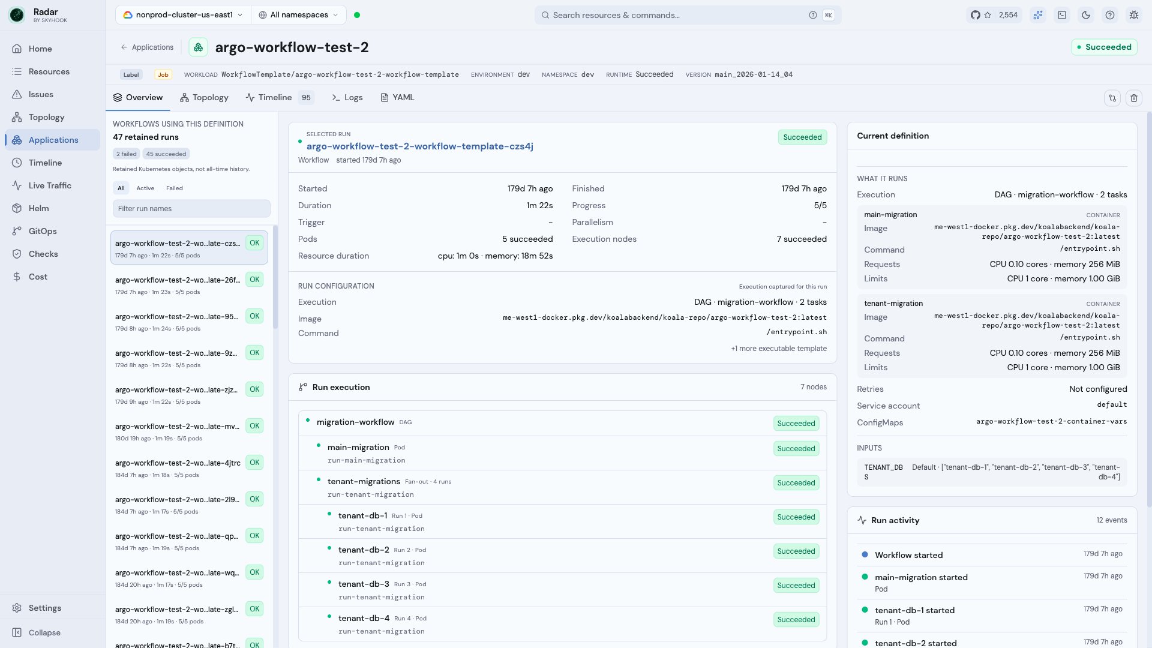Click the Filter run names field
The height and width of the screenshot is (648, 1152).
coord(191,209)
